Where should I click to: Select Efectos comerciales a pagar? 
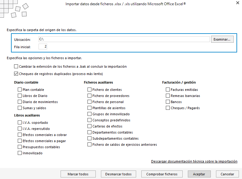[x=20, y=141]
